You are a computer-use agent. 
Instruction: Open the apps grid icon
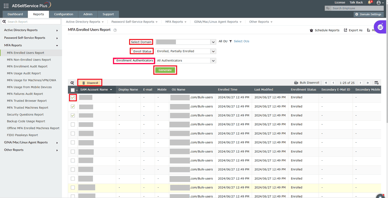click(x=6, y=6)
